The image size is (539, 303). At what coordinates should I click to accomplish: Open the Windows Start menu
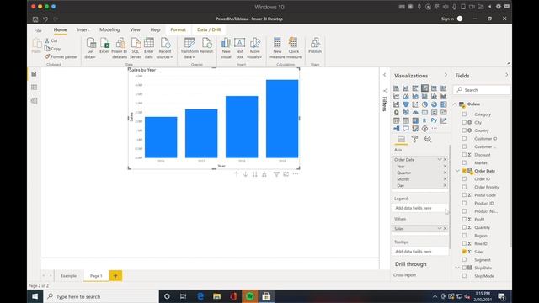[x=35, y=296]
